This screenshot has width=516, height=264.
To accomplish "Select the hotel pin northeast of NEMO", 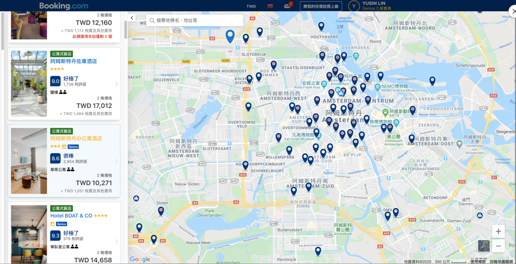I will [x=380, y=76].
